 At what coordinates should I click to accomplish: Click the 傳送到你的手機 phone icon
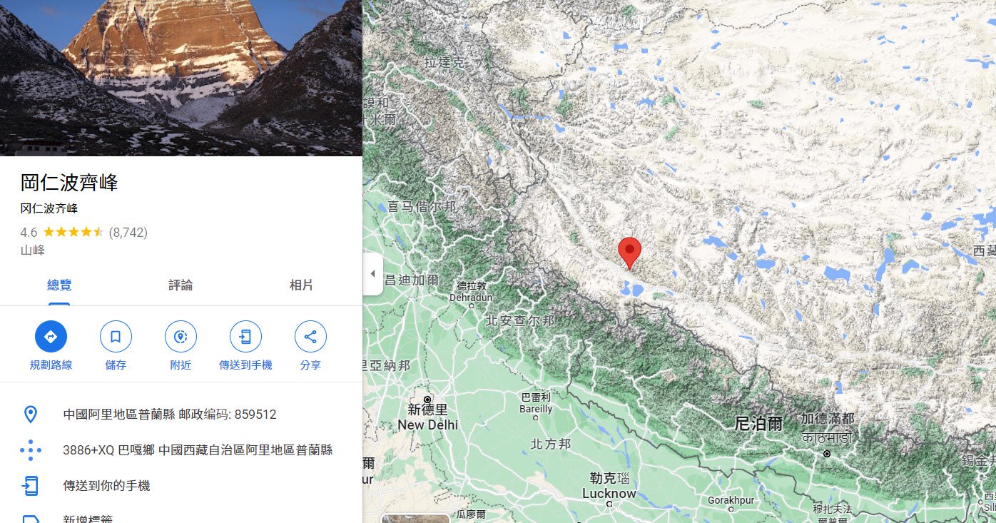click(x=30, y=486)
